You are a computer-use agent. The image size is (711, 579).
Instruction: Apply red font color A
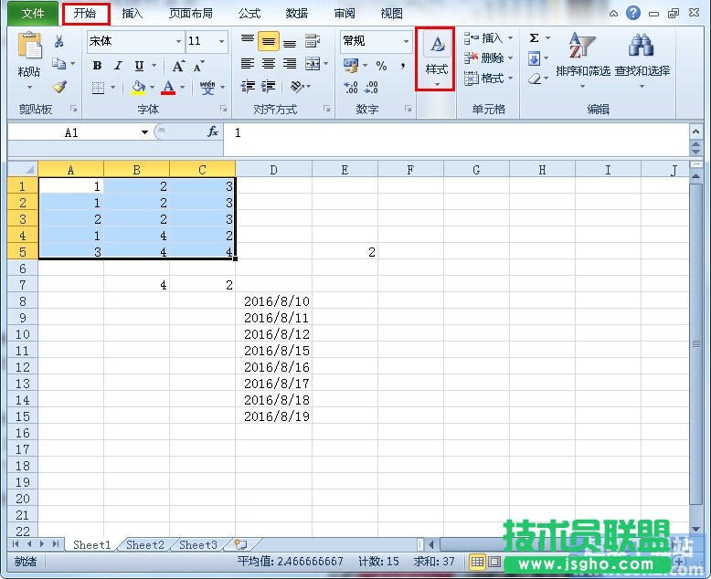(168, 87)
